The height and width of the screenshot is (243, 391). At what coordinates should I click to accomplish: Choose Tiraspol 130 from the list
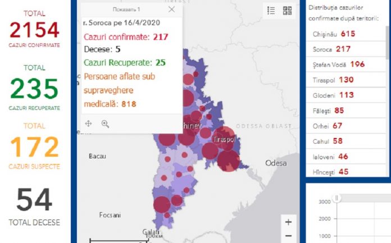tap(334, 80)
